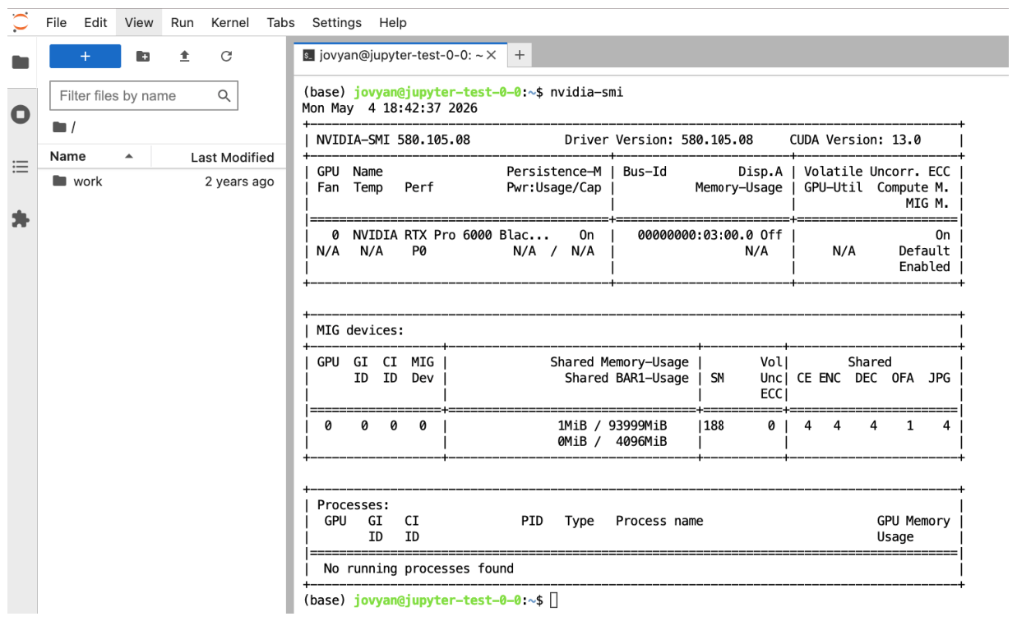This screenshot has width=1017, height=621.
Task: Click the Upload Files icon
Action: 185,56
